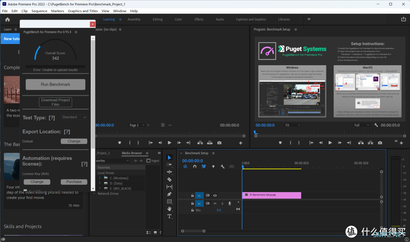410x242 pixels.
Task: Open the Fit zoom level dropdown
Action: (x=293, y=125)
